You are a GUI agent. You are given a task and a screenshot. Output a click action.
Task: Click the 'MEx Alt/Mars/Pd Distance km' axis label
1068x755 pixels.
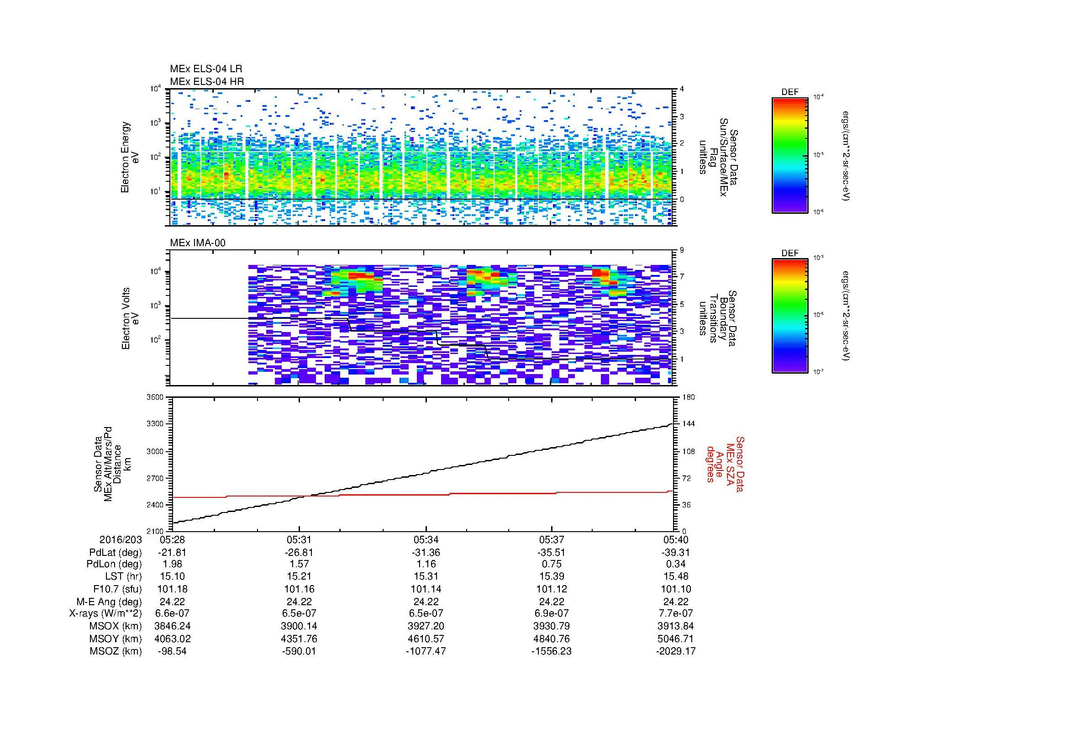(x=112, y=464)
